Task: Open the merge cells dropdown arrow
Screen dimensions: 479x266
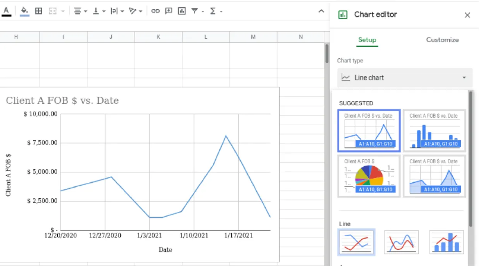Action: [x=62, y=11]
